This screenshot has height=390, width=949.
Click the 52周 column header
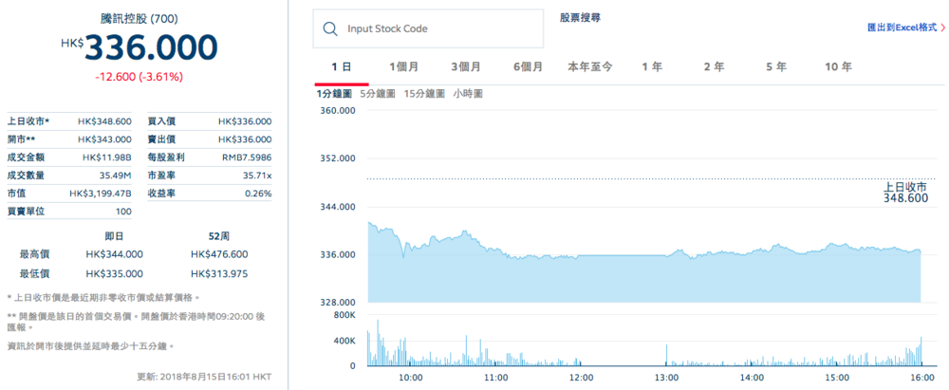pyautogui.click(x=218, y=236)
